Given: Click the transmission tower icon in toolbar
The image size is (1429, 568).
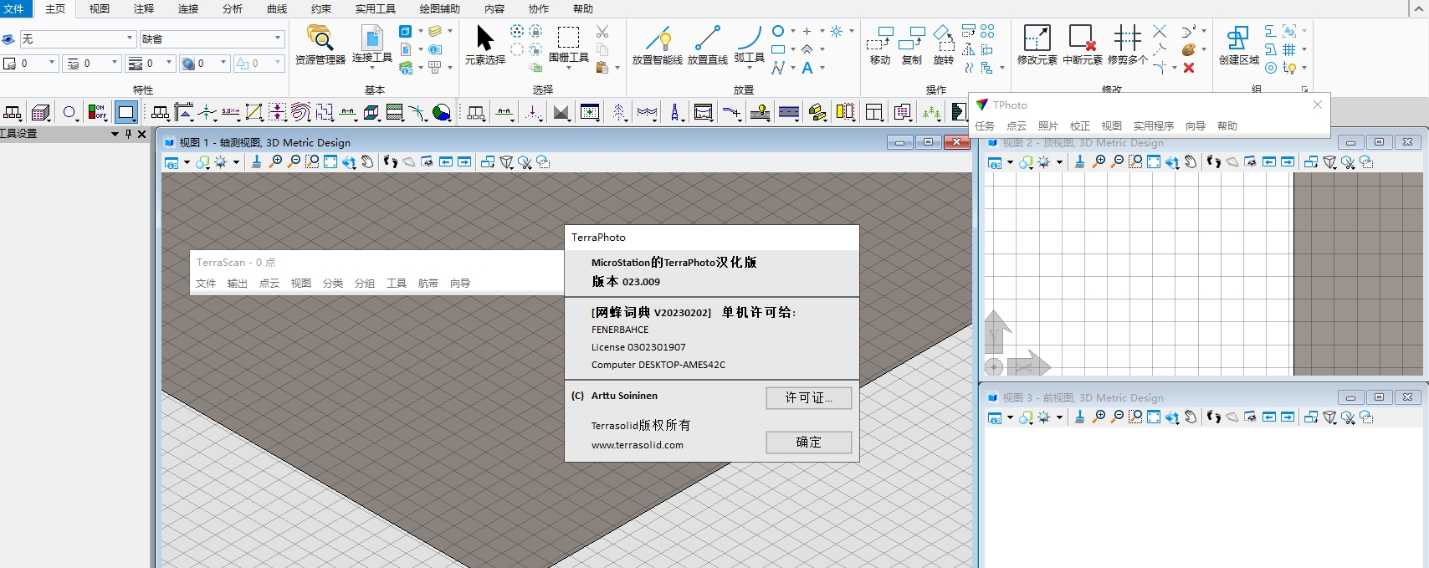Looking at the screenshot, I should 676,112.
